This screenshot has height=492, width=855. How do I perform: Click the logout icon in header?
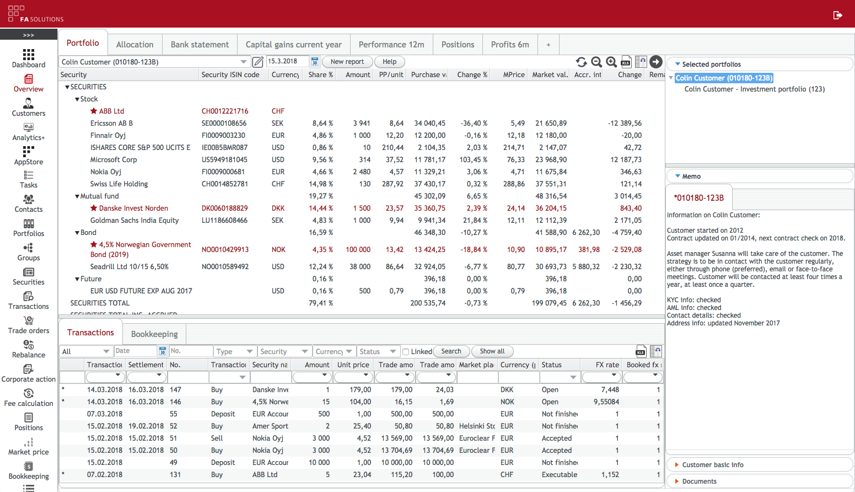click(x=837, y=15)
